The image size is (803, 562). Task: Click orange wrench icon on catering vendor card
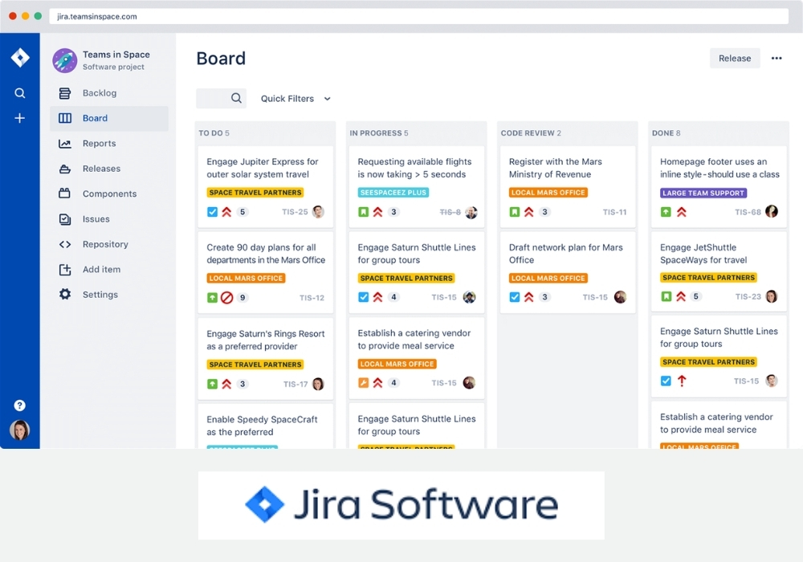click(363, 382)
